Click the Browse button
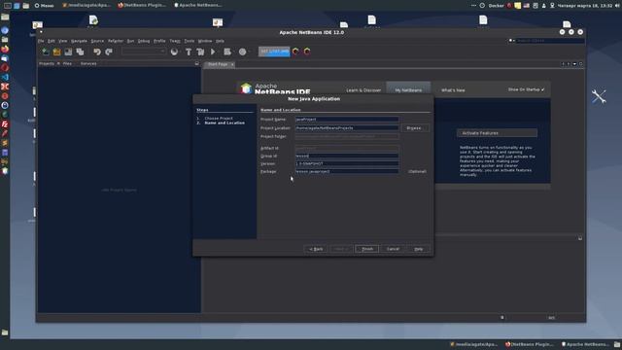622x350 pixels. [414, 128]
